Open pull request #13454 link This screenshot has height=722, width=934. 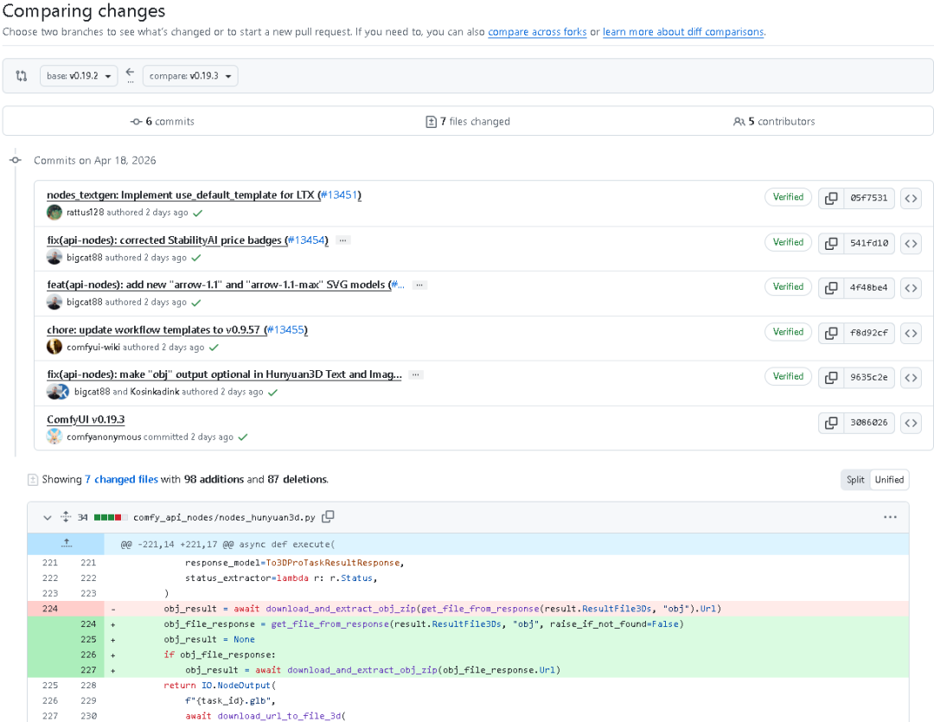click(305, 240)
